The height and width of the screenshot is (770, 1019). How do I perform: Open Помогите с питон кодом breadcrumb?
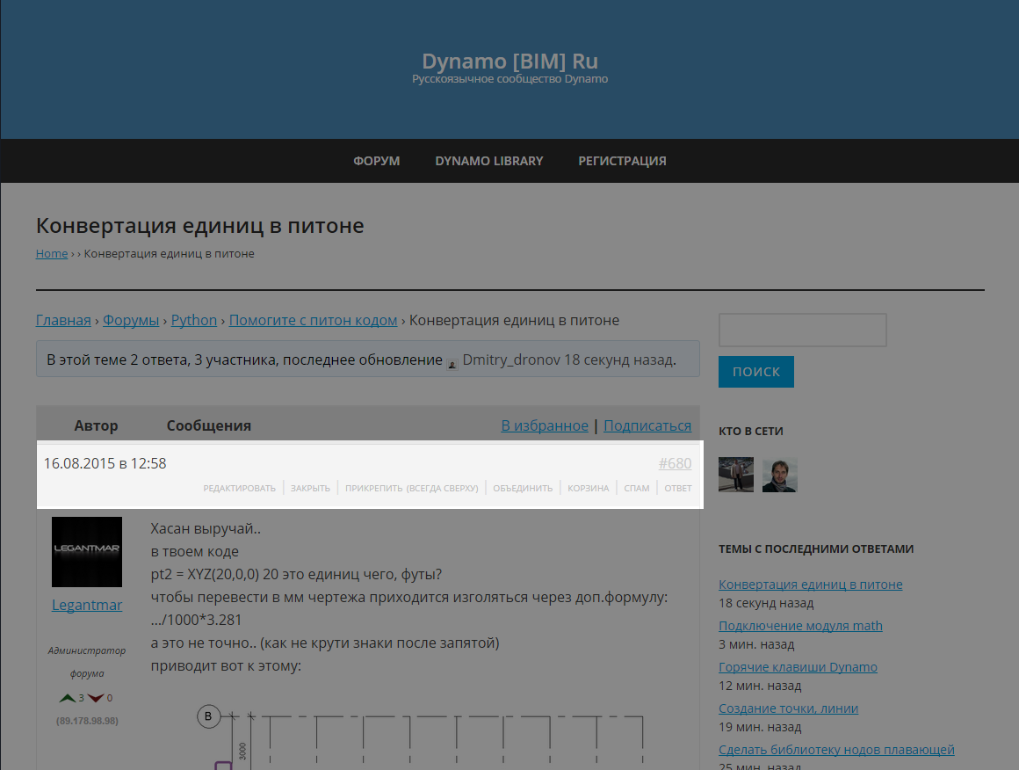(x=313, y=320)
